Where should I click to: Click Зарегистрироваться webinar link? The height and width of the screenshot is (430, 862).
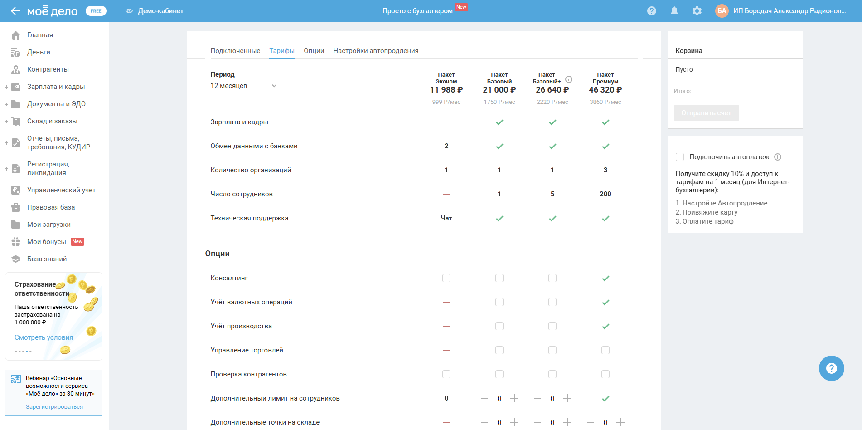click(x=54, y=407)
